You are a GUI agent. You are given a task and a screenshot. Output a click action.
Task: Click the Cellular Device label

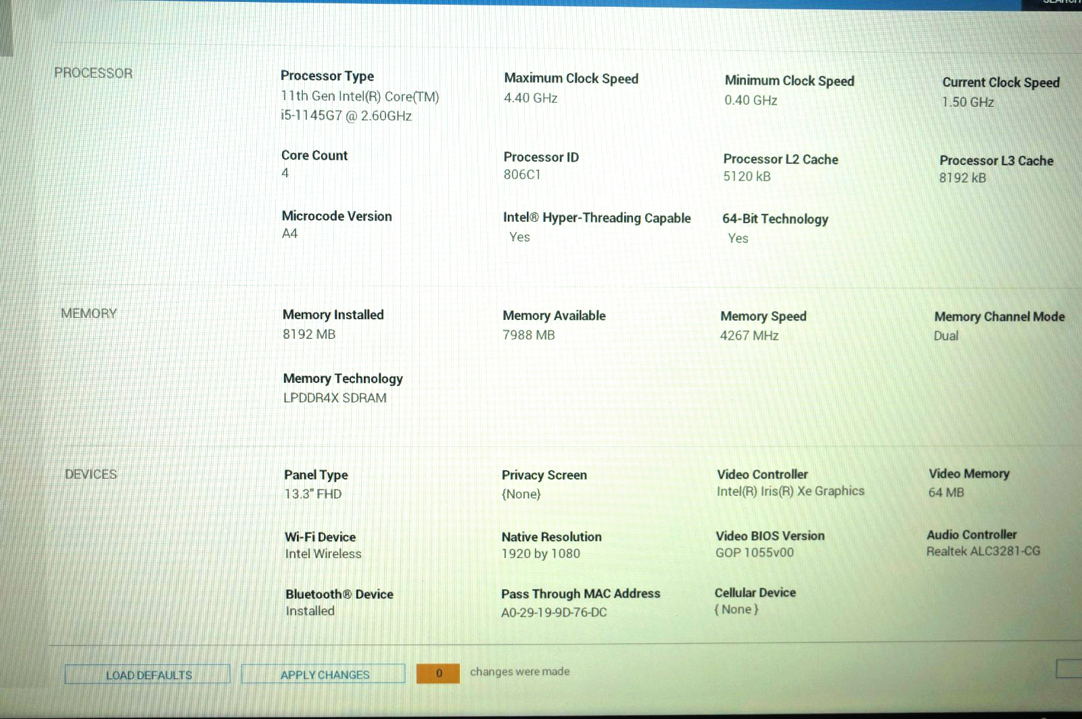coord(755,593)
